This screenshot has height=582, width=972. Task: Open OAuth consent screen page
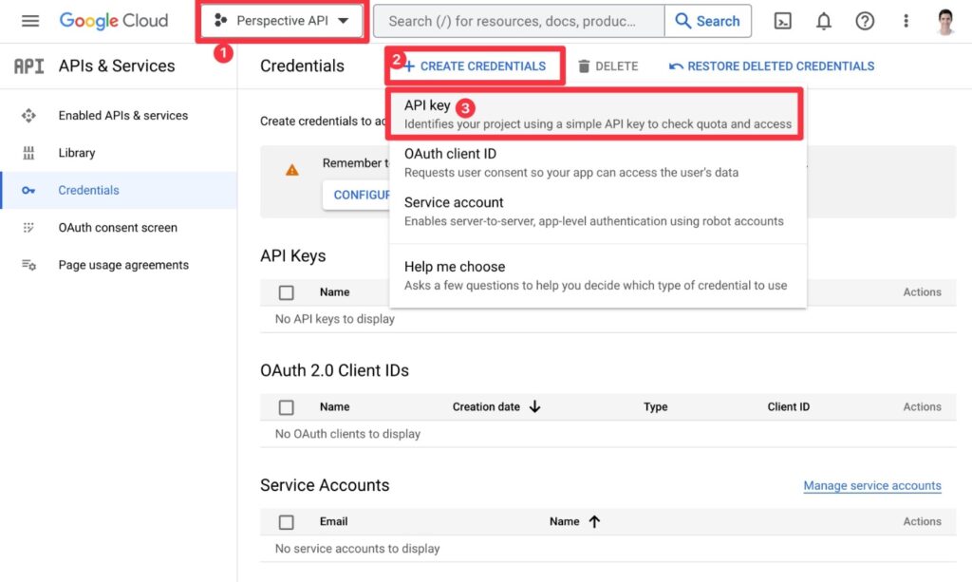pyautogui.click(x=118, y=228)
